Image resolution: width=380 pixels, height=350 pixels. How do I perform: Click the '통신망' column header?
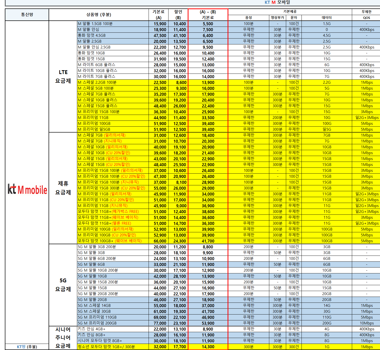27,15
